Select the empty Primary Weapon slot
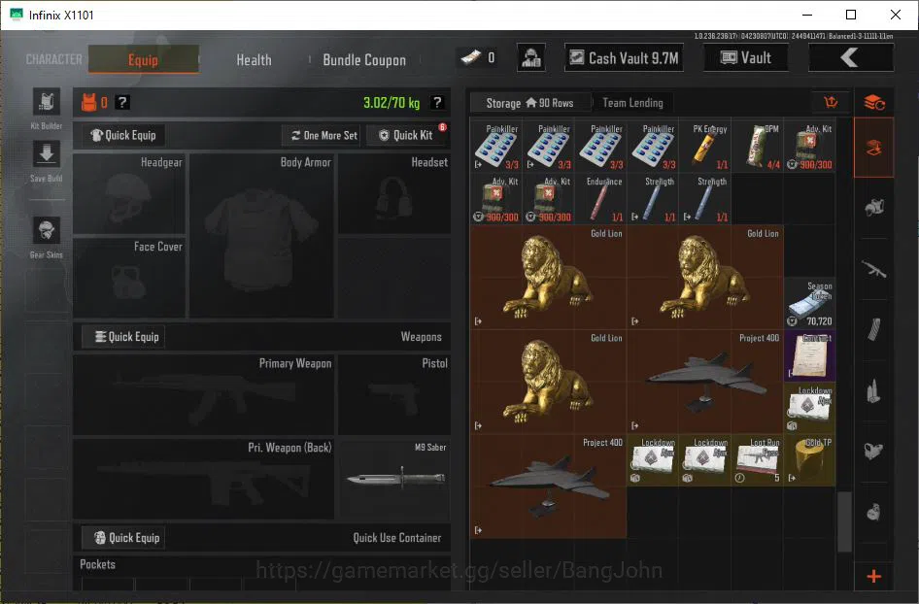This screenshot has width=919, height=604. pyautogui.click(x=203, y=394)
